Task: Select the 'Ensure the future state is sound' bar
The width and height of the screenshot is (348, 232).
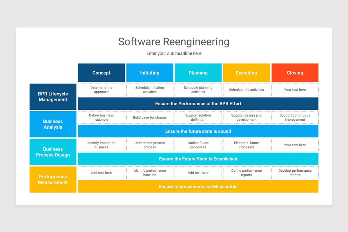Action: click(198, 131)
